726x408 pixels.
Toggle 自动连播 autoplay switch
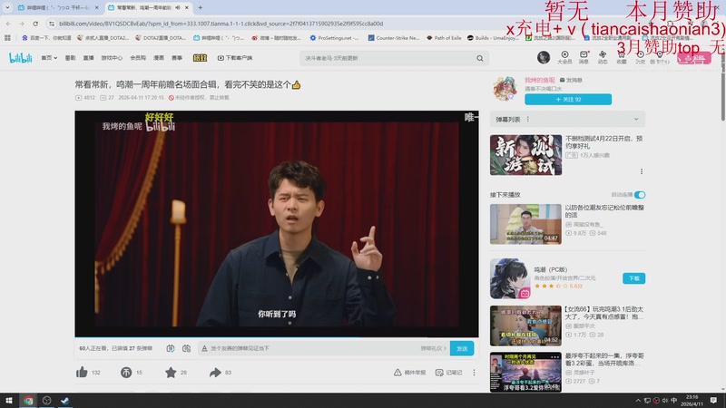pyautogui.click(x=640, y=195)
